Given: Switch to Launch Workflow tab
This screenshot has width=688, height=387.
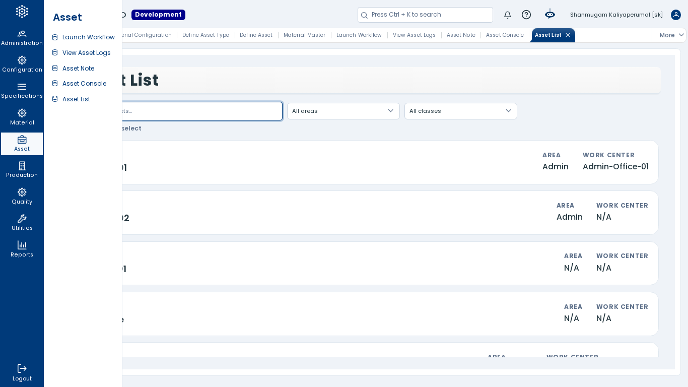Looking at the screenshot, I should click(359, 35).
